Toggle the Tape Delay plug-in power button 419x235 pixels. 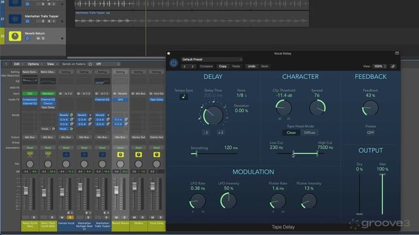click(x=173, y=63)
